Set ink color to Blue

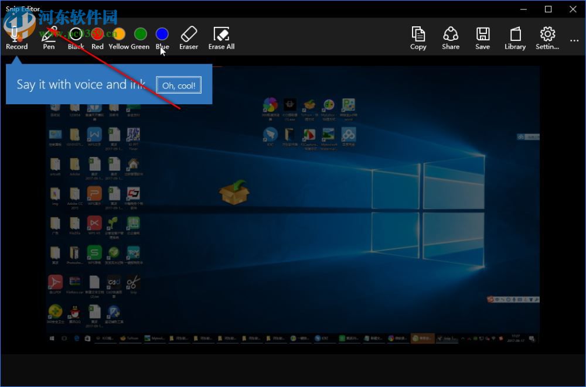click(162, 37)
